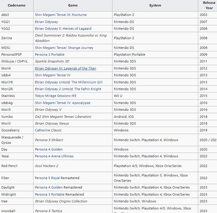
Task: Click Sparkle Snapshots 3D game title
Action: point(52,61)
